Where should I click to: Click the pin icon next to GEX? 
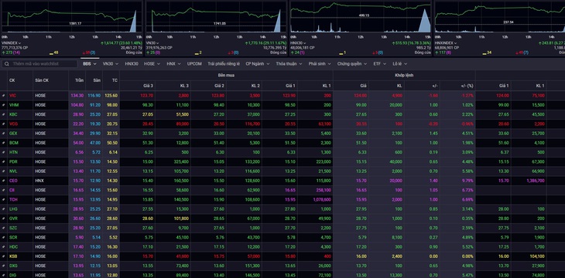pyautogui.click(x=4, y=134)
